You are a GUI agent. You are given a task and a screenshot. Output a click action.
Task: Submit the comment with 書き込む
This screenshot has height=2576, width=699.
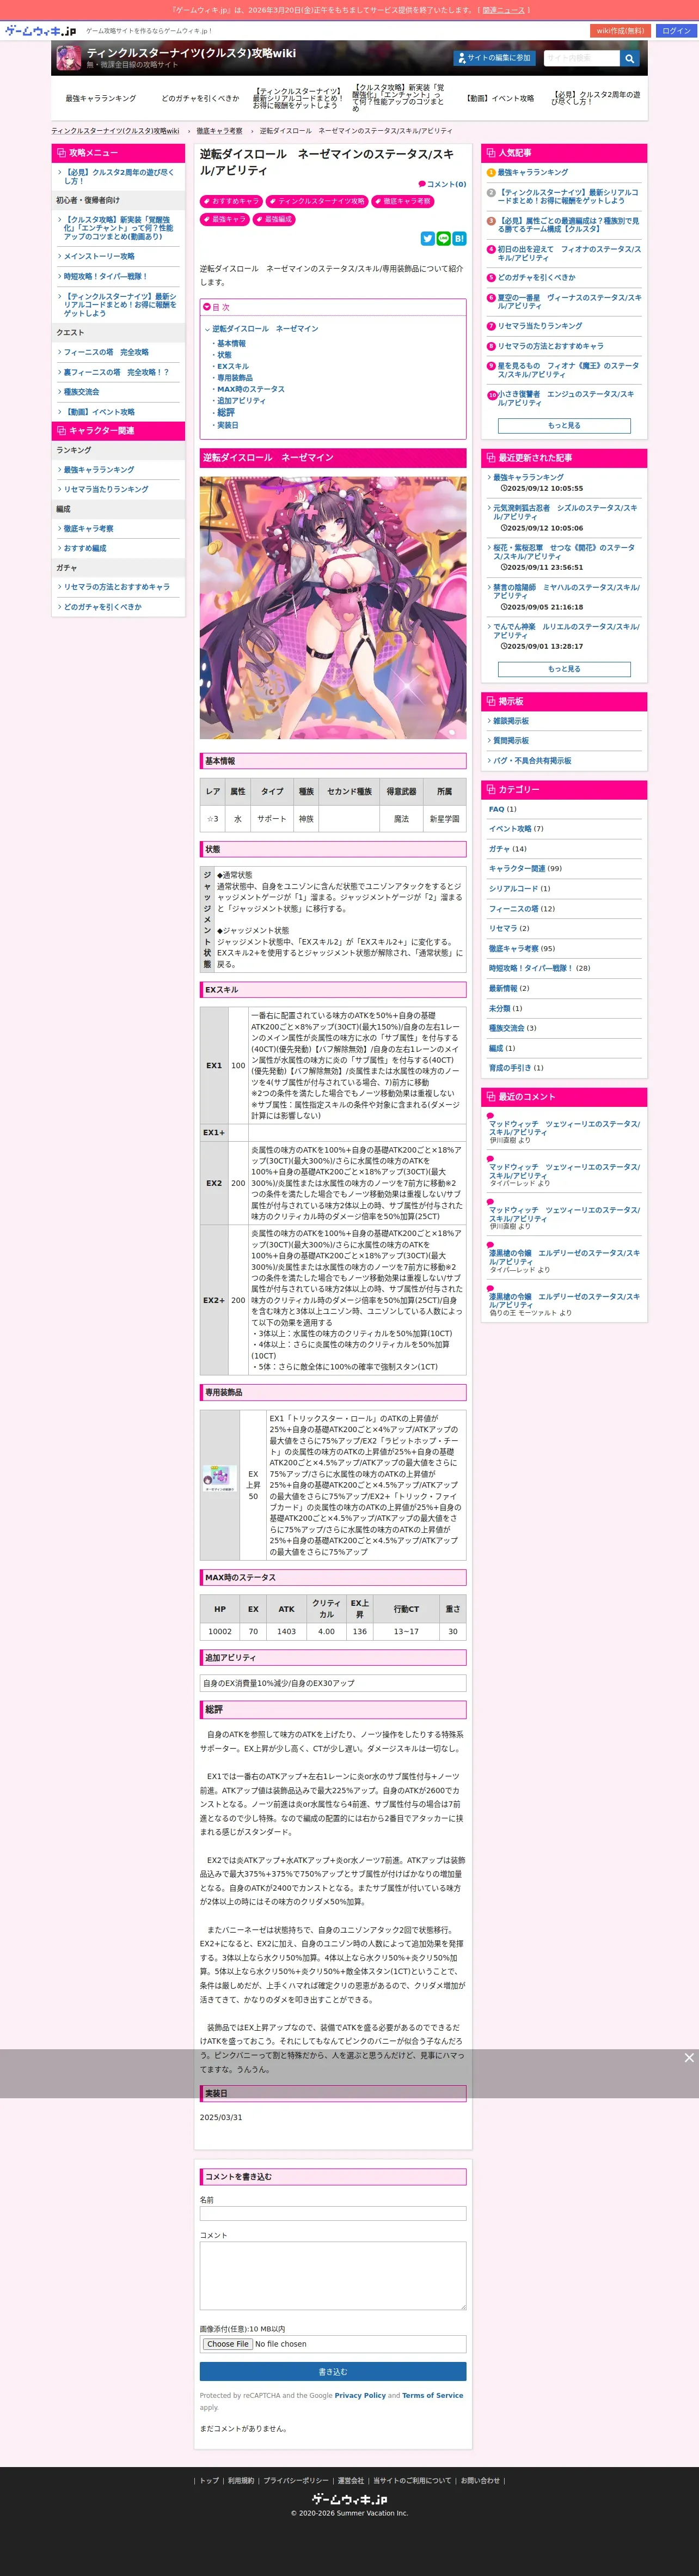333,2372
